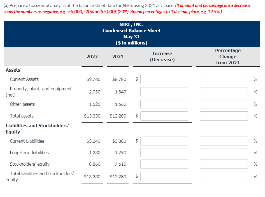Click the $8,780 Current Assets 2021 value
The image size is (265, 197).
pos(119,79)
